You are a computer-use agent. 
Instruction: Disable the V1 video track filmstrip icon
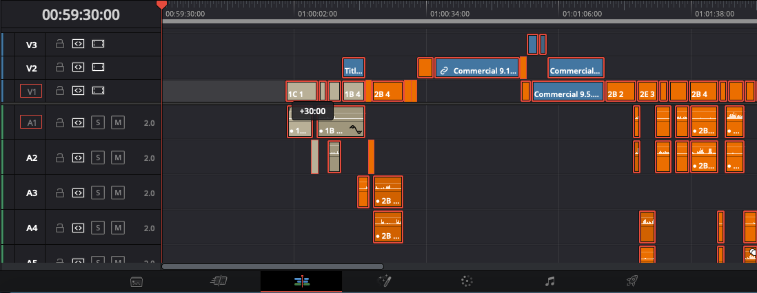tap(98, 90)
